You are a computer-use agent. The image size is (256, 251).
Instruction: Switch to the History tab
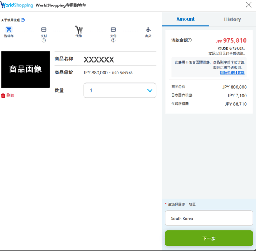click(x=232, y=19)
